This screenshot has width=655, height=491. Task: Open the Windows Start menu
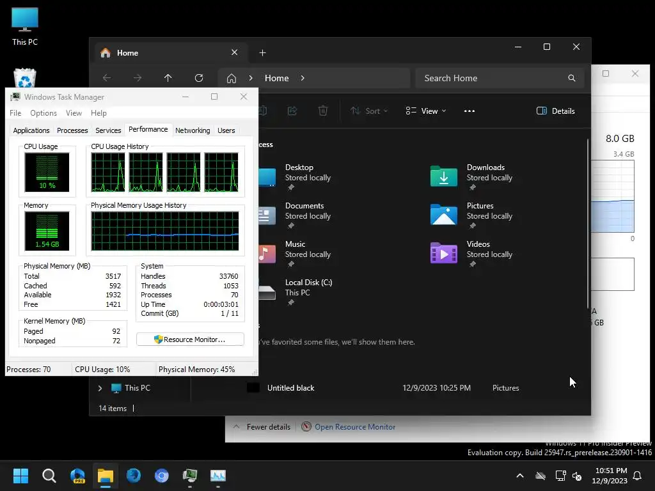pyautogui.click(x=20, y=476)
